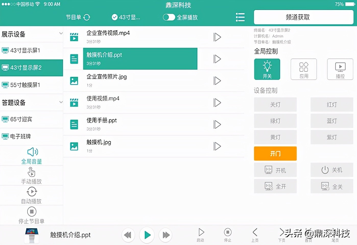Screen dimensions: 357x245
Task: Open the playlist view list icon
Action: [x=240, y=17]
